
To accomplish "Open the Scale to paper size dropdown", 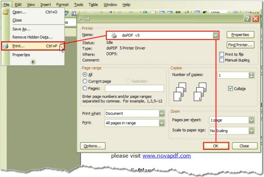I will tap(251, 131).
